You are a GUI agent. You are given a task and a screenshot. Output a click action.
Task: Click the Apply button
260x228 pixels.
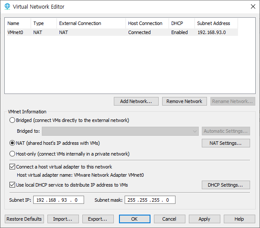204,219
